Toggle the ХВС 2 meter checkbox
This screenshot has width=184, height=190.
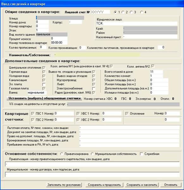coord(78,120)
